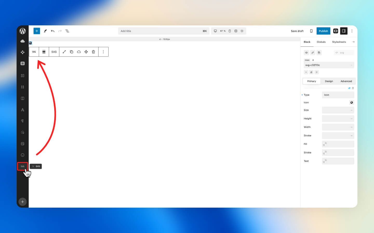Toggle the settings sidebar panel button

[x=344, y=31]
